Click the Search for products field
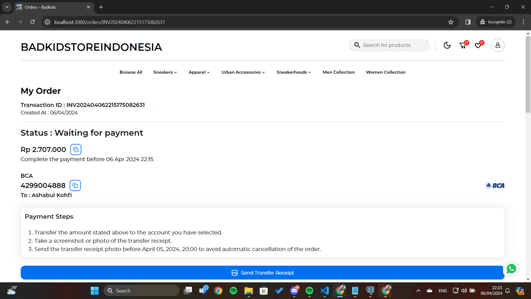Viewport: 531px width, 299px height. pyautogui.click(x=389, y=45)
